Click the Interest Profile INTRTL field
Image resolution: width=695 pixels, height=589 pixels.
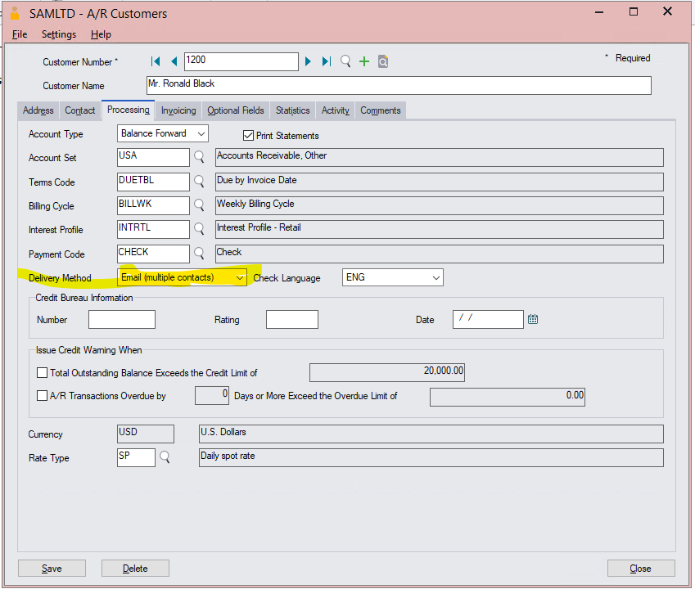[153, 229]
